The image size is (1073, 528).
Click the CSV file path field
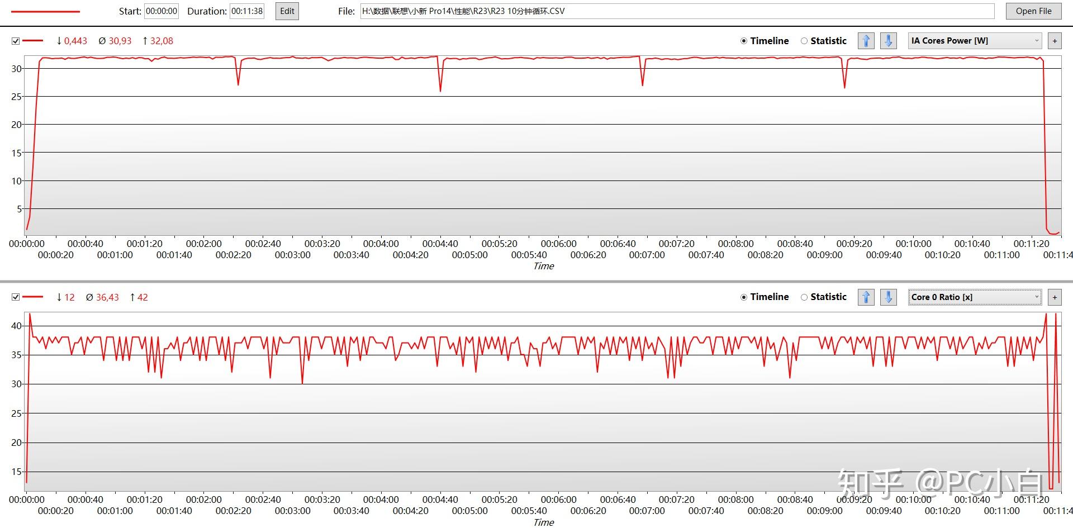tap(677, 11)
